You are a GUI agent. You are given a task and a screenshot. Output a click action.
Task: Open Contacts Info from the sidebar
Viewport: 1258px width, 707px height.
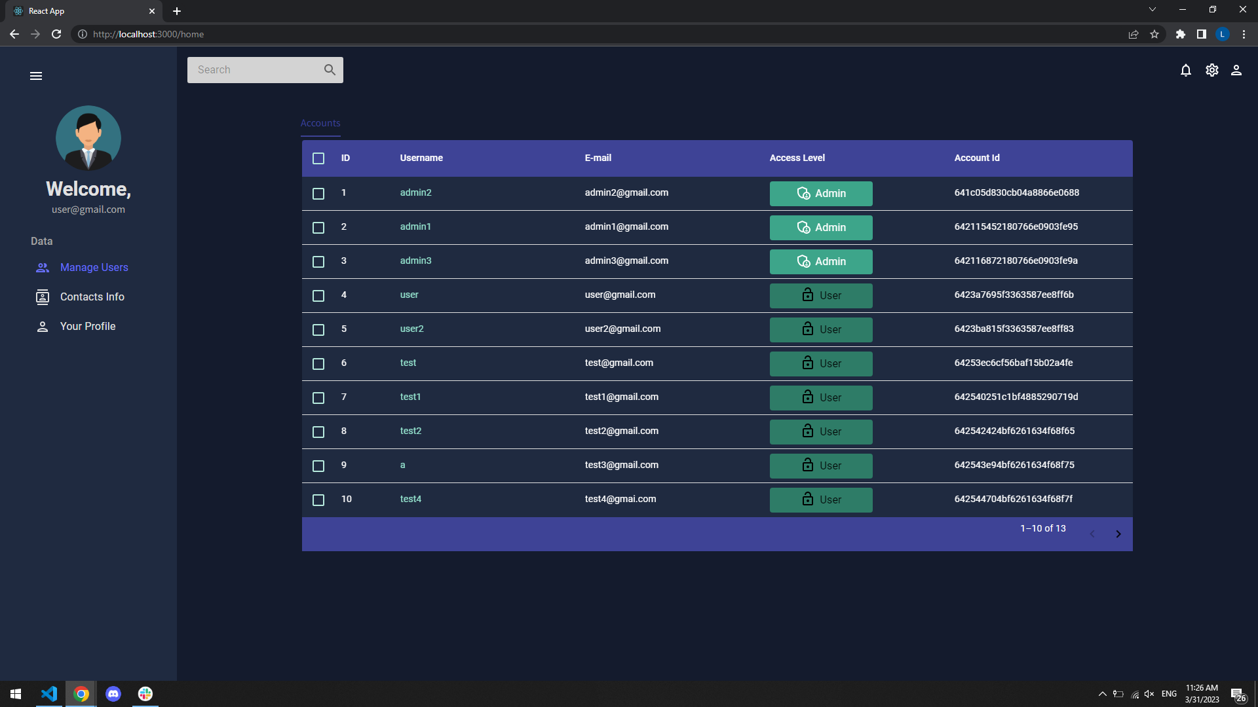(92, 297)
